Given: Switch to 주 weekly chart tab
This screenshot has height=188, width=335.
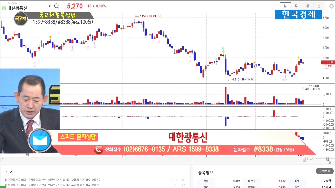Looking at the screenshot, I should tap(296, 6).
